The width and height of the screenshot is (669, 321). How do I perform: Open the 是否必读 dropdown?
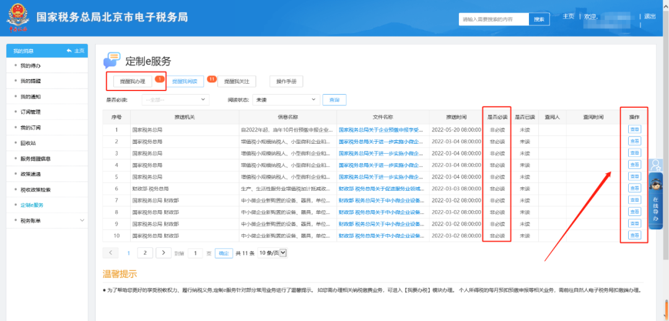(x=175, y=100)
